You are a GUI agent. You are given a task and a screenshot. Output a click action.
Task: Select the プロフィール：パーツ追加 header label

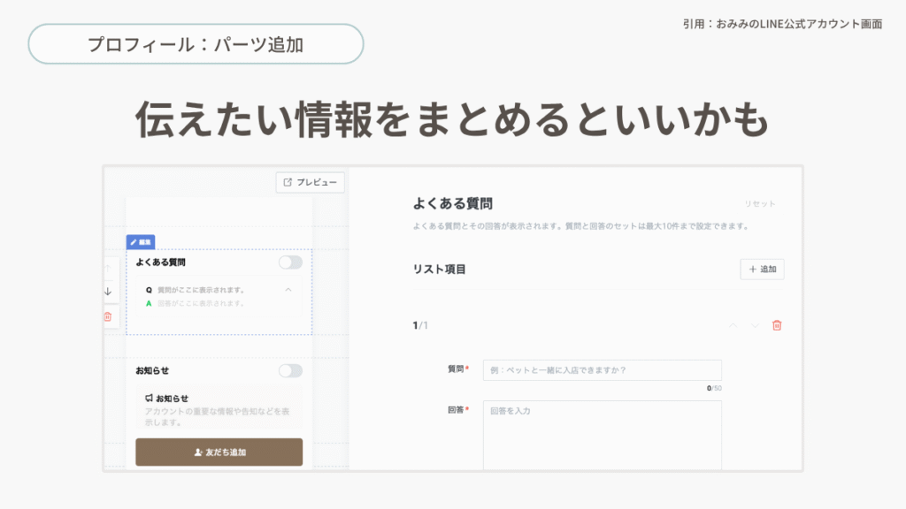pos(196,44)
